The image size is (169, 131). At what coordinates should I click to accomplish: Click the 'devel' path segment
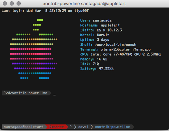tap(83, 127)
